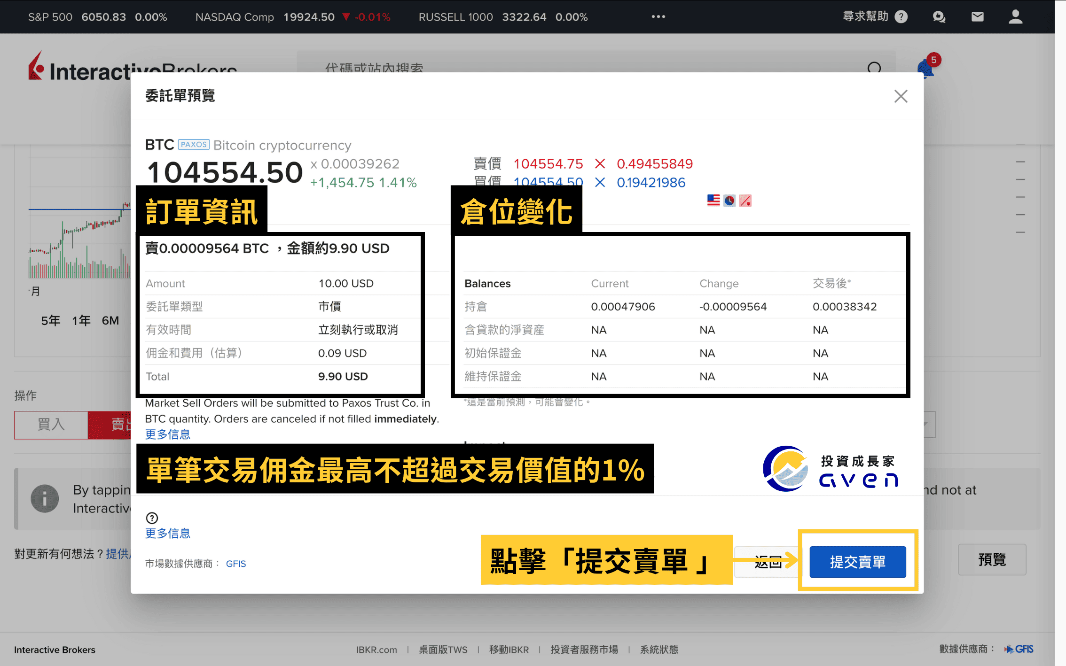Open the live chat support icon

939,17
